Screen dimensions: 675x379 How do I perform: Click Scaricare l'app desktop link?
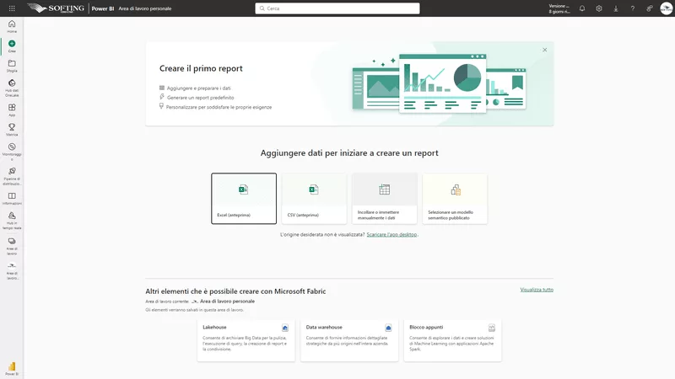pyautogui.click(x=391, y=235)
